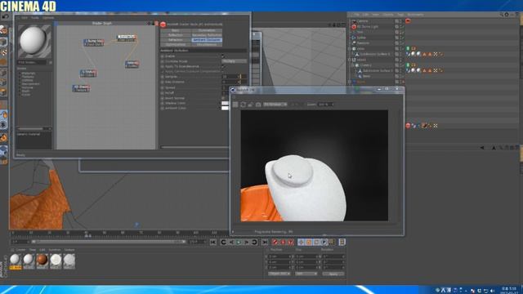Screen dimensions: 523x294
Task: Click the red RS Dome Light object icon
Action: (354, 27)
